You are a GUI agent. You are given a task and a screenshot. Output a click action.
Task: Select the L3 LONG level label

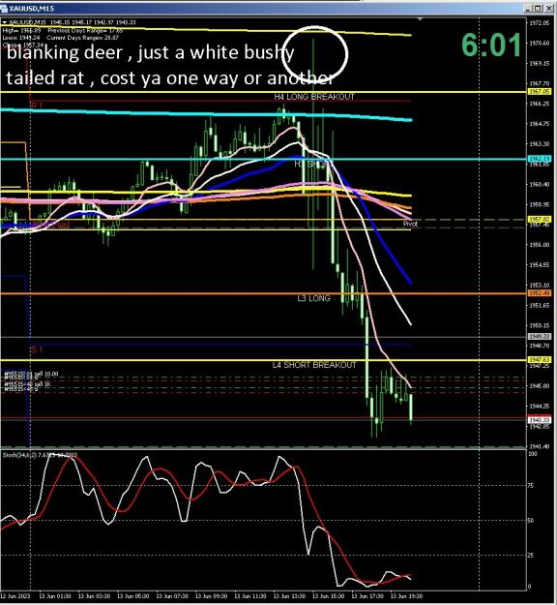pos(313,298)
